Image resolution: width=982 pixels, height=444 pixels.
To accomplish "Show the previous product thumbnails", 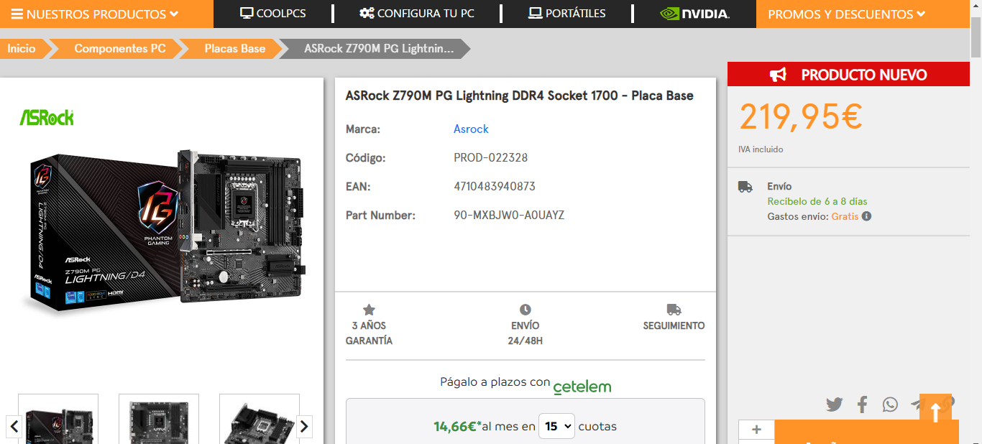I will 13,426.
